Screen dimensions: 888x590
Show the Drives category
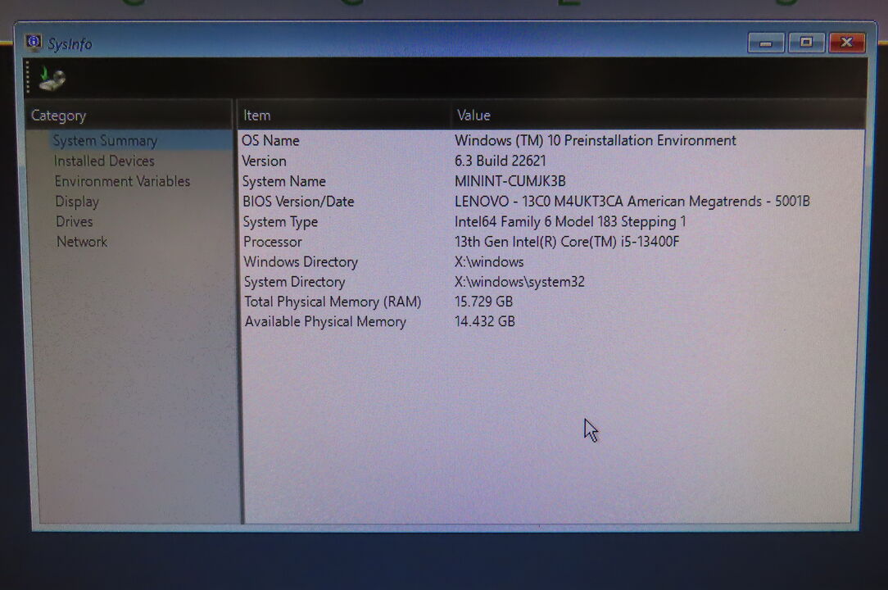coord(74,221)
